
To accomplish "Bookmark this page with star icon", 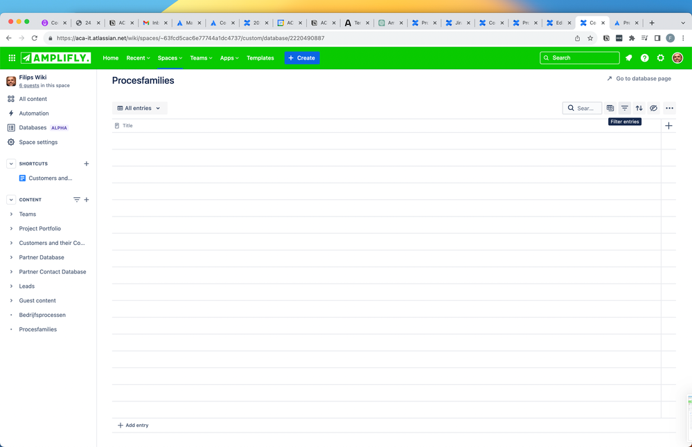I will [x=590, y=38].
